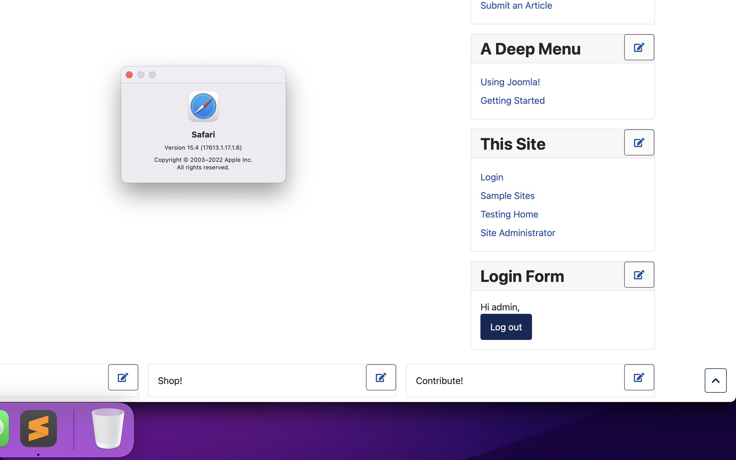This screenshot has height=460, width=736.
Task: Edit the Shop! footer module
Action: point(381,377)
